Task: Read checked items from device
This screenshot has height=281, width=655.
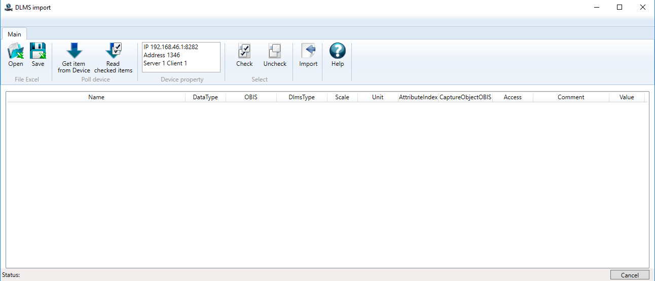Action: point(113,58)
